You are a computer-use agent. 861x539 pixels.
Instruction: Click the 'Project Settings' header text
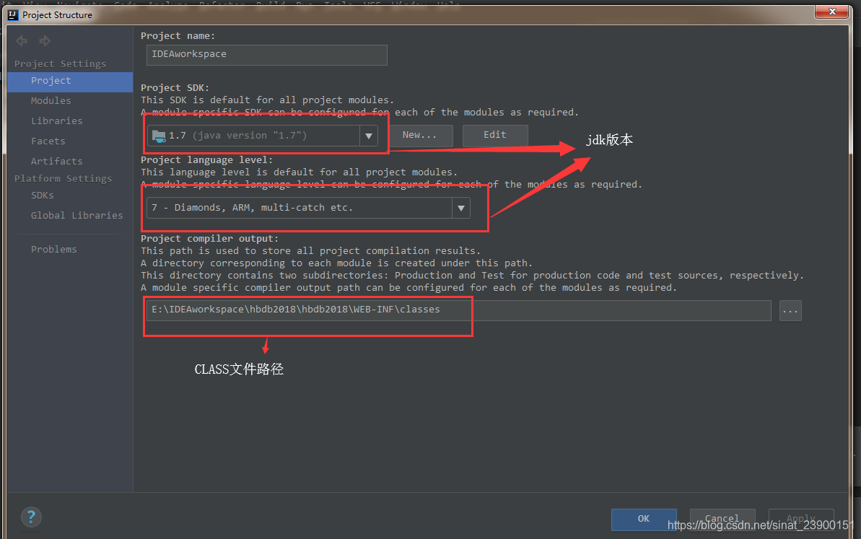click(61, 63)
